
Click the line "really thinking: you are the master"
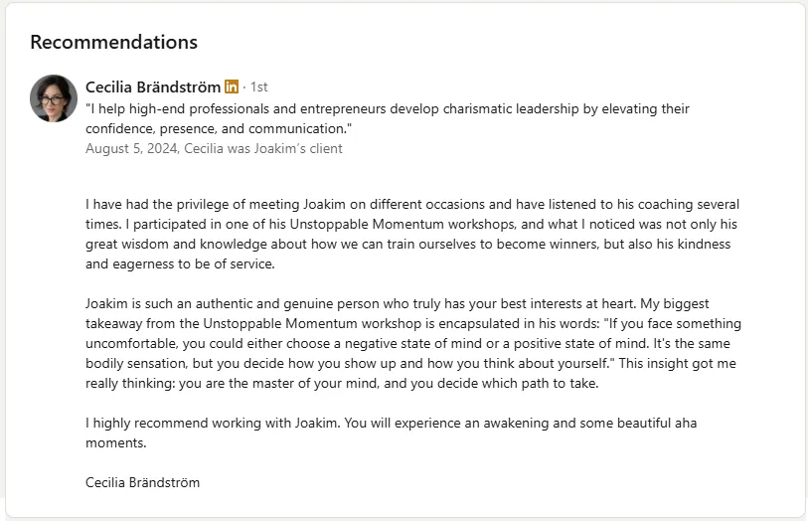(x=342, y=384)
